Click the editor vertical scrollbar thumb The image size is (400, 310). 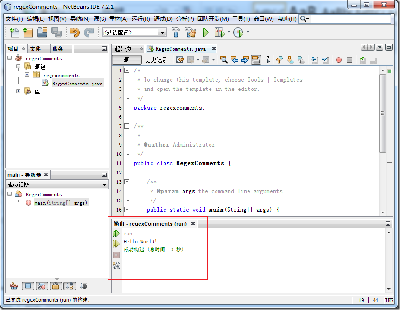(x=382, y=113)
